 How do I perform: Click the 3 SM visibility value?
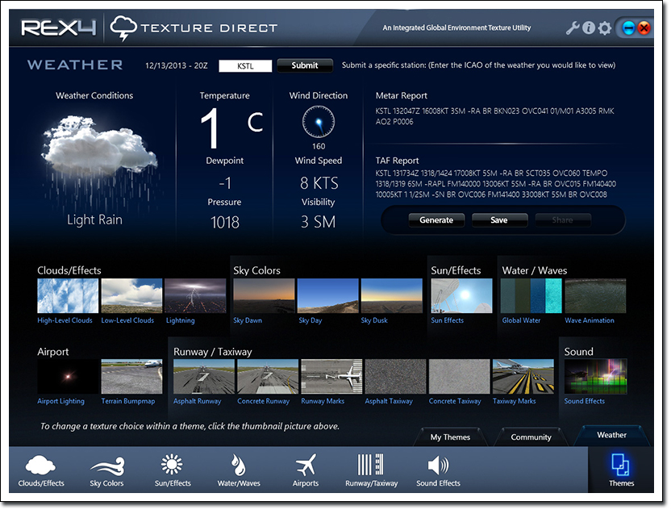point(318,222)
